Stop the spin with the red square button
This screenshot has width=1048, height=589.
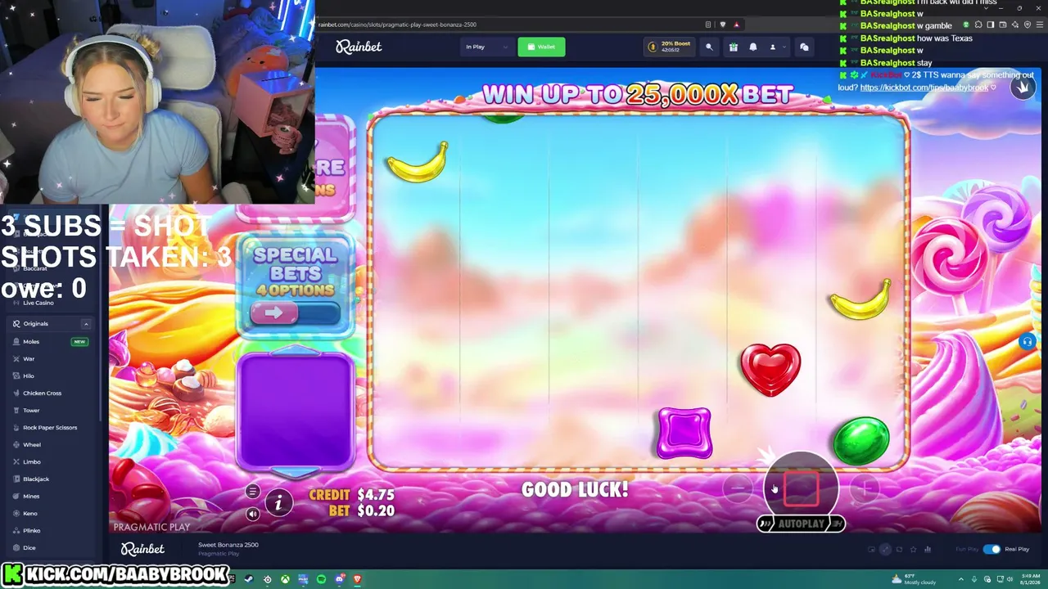(x=802, y=488)
